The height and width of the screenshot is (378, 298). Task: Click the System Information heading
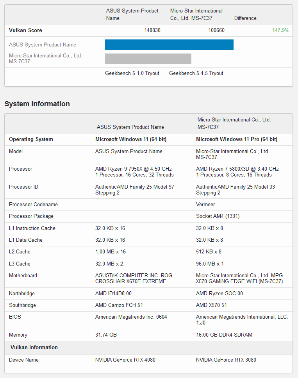[37, 104]
